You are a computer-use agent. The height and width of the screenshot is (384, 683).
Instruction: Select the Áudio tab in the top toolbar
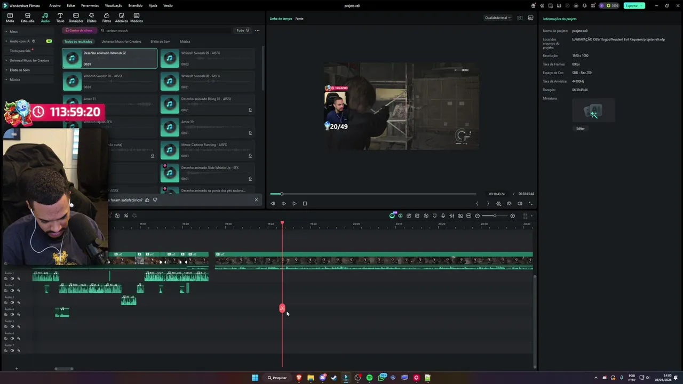45,18
